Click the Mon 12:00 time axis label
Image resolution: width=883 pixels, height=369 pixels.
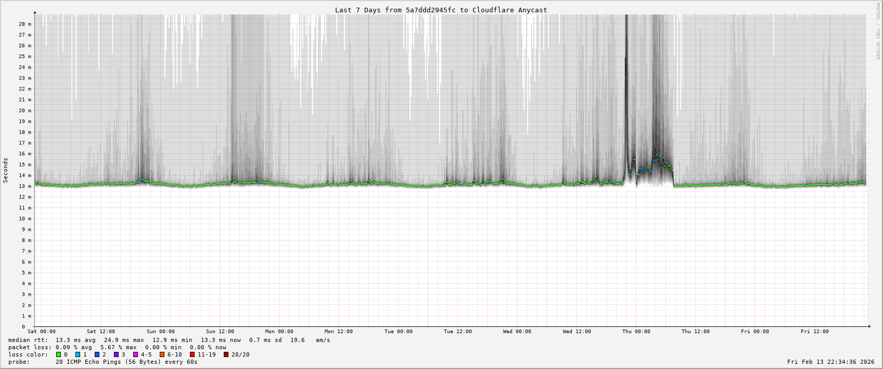(x=339, y=332)
